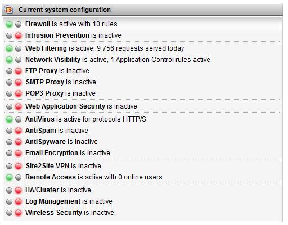Screen dimensions: 288x225
Task: Click the green status light for Firewall
Action: 9,24
